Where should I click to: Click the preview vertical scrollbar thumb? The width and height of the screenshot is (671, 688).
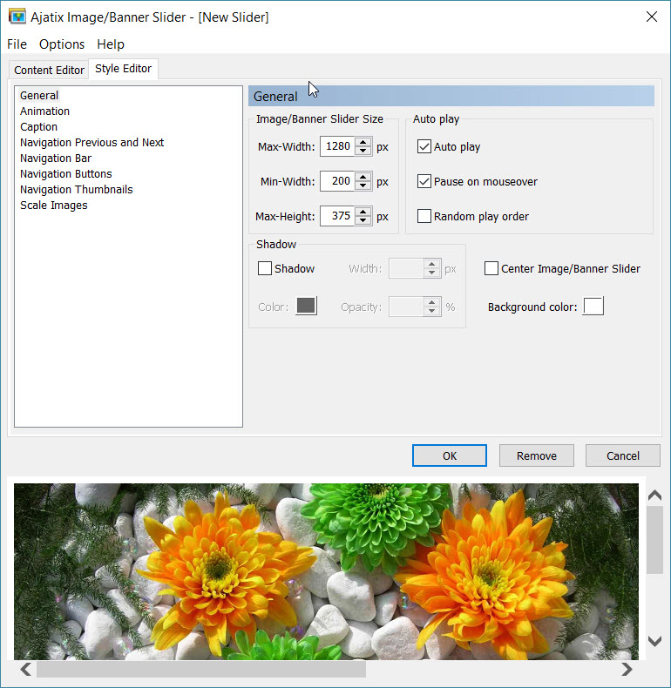[x=654, y=540]
